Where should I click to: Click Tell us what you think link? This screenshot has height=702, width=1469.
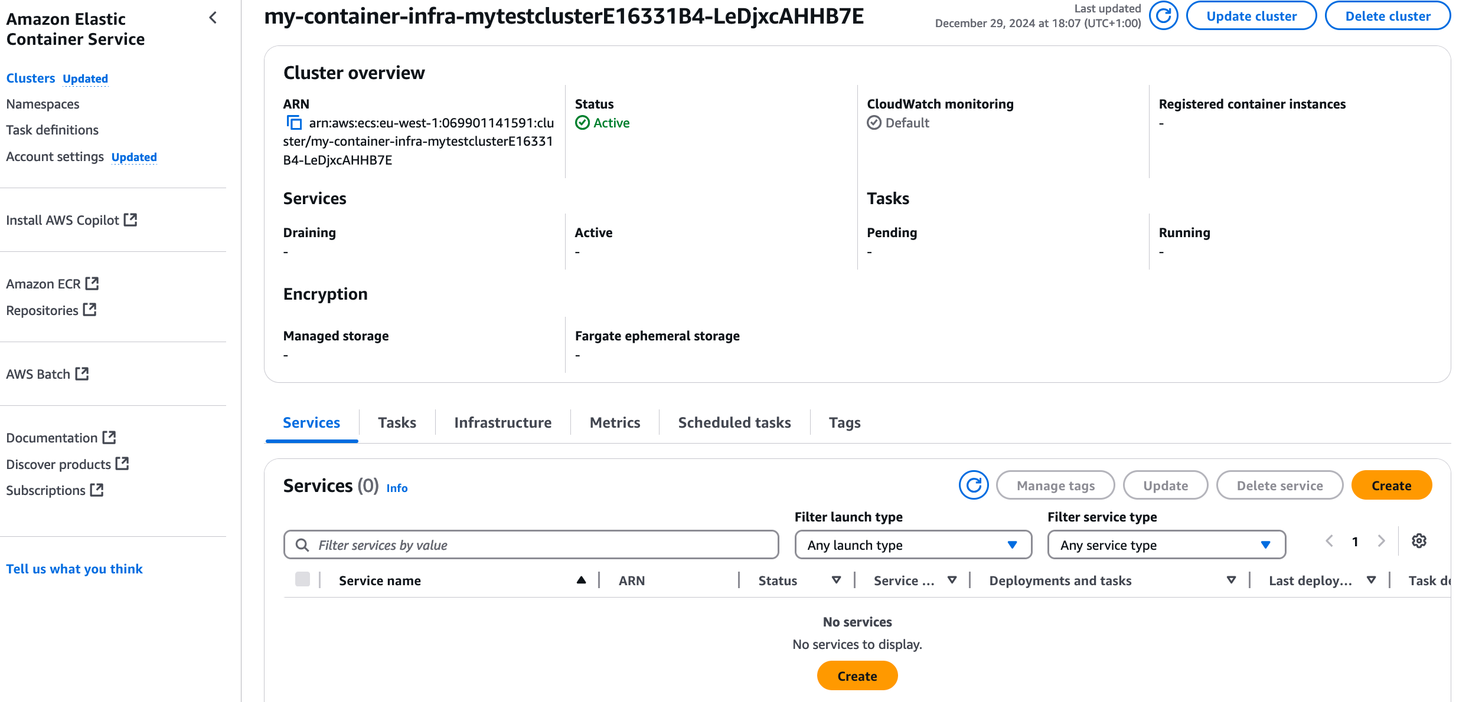coord(74,569)
